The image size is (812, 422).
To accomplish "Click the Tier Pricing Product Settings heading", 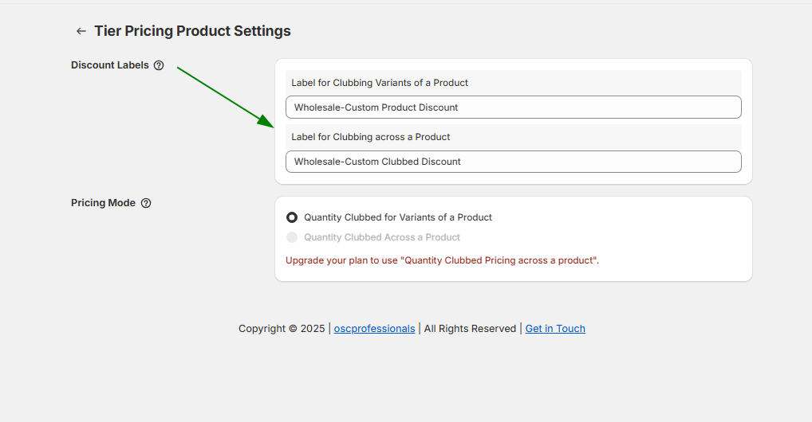I will point(192,31).
